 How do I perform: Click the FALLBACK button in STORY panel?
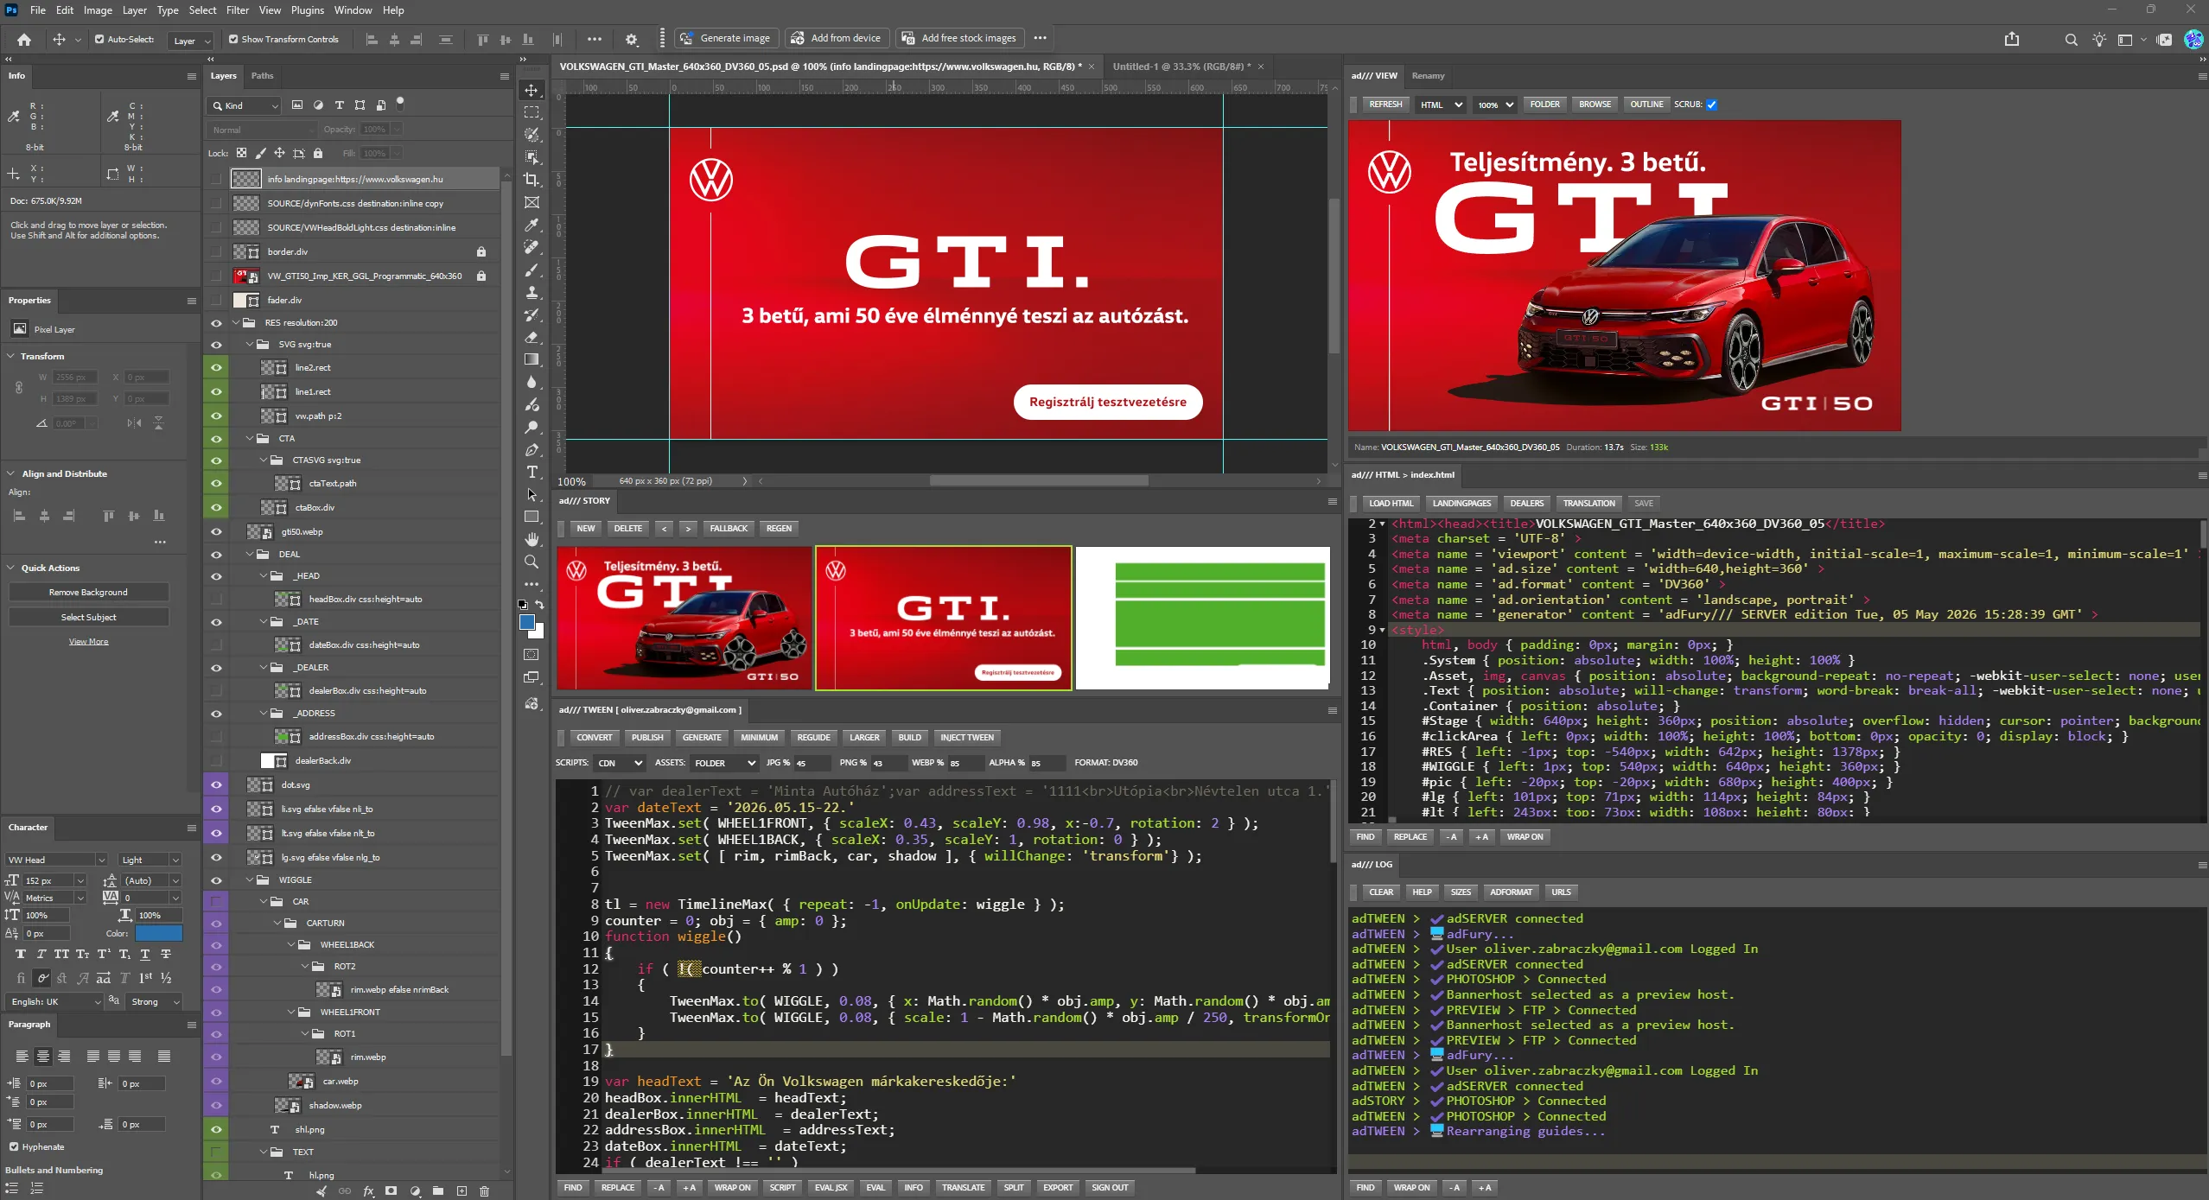coord(729,529)
